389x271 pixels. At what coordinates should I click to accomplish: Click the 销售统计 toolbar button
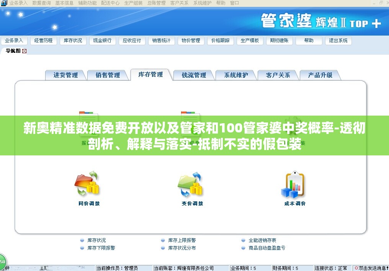(x=161, y=41)
